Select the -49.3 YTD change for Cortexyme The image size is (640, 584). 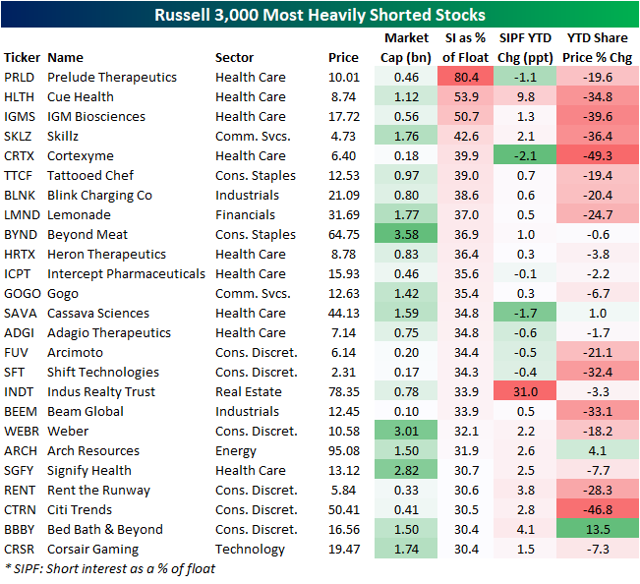click(x=598, y=155)
